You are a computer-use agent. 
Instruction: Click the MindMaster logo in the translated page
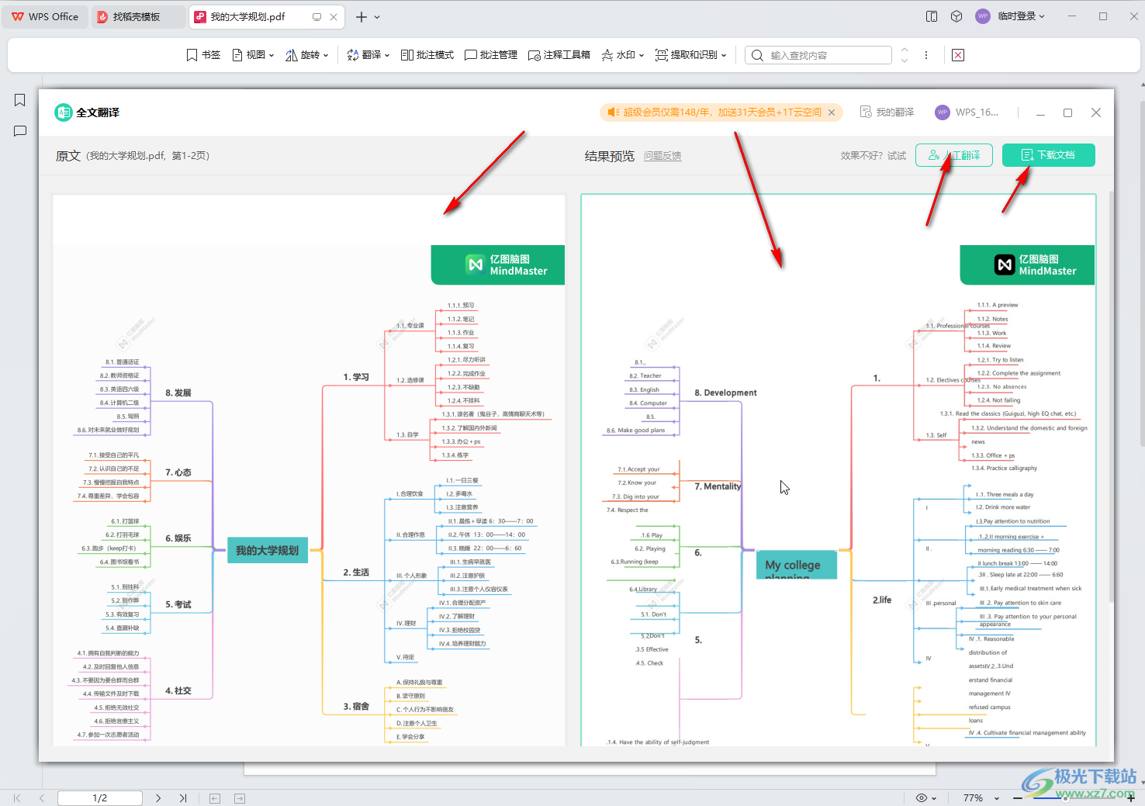(x=1027, y=265)
